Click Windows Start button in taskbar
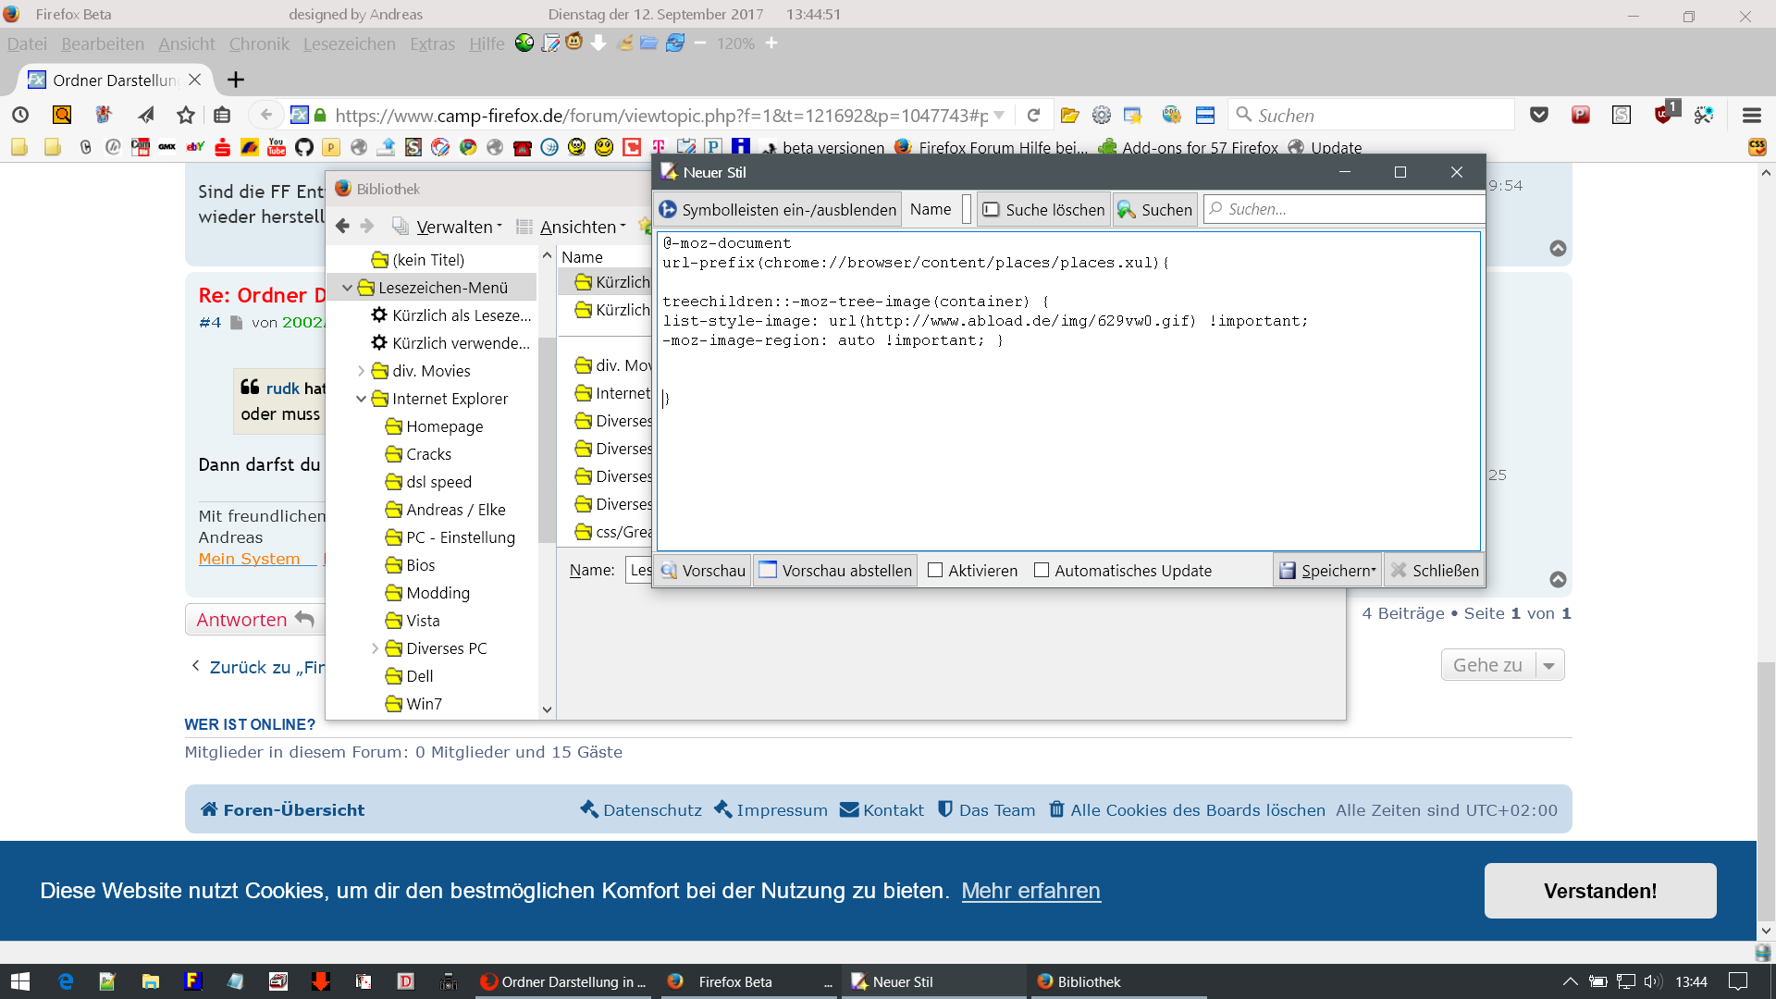This screenshot has width=1776, height=999. point(20,981)
